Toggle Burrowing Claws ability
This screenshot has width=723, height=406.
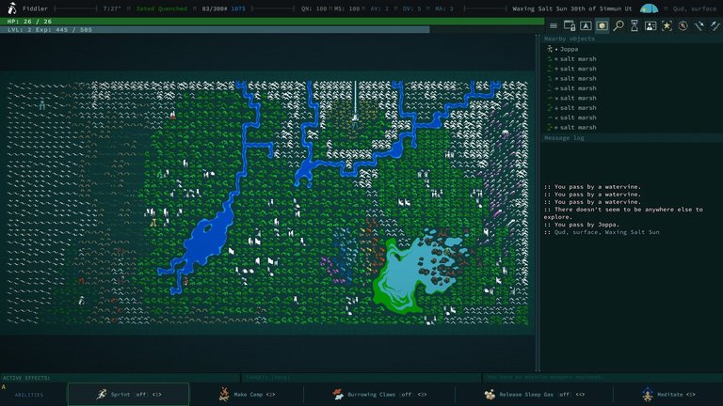click(379, 395)
